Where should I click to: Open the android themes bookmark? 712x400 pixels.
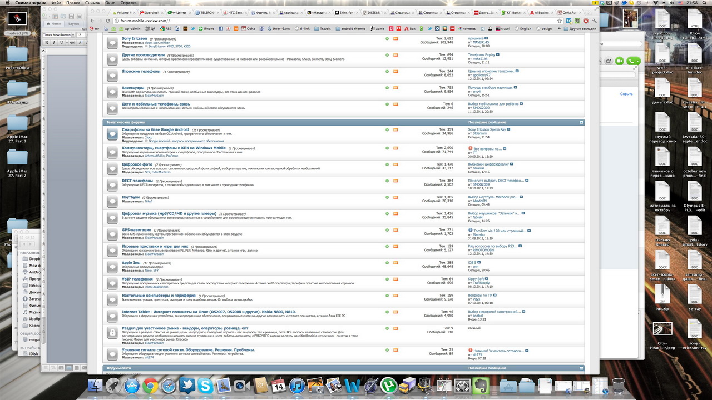click(350, 28)
